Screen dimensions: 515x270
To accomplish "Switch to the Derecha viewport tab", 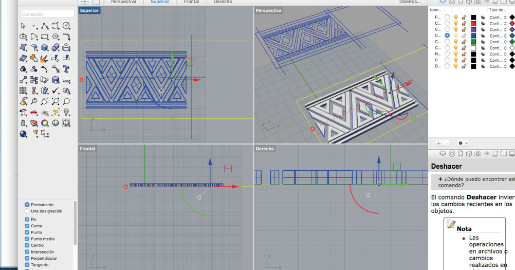I will (x=223, y=2).
